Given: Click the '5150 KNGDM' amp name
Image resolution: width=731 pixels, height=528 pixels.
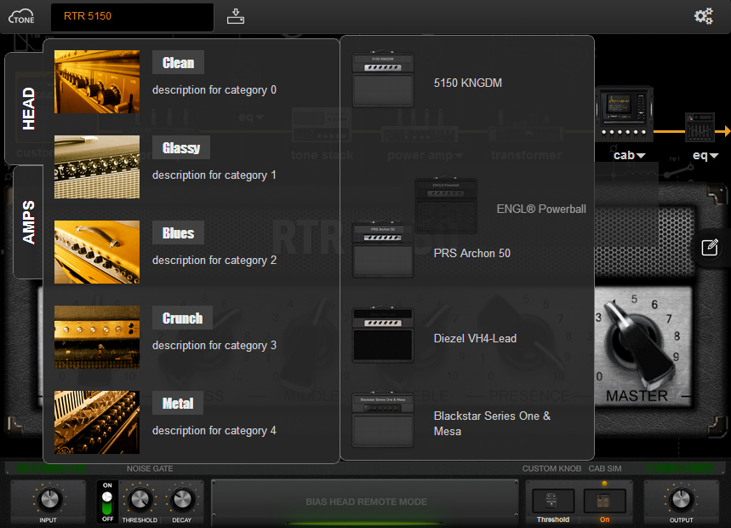Looking at the screenshot, I should pyautogui.click(x=467, y=83).
